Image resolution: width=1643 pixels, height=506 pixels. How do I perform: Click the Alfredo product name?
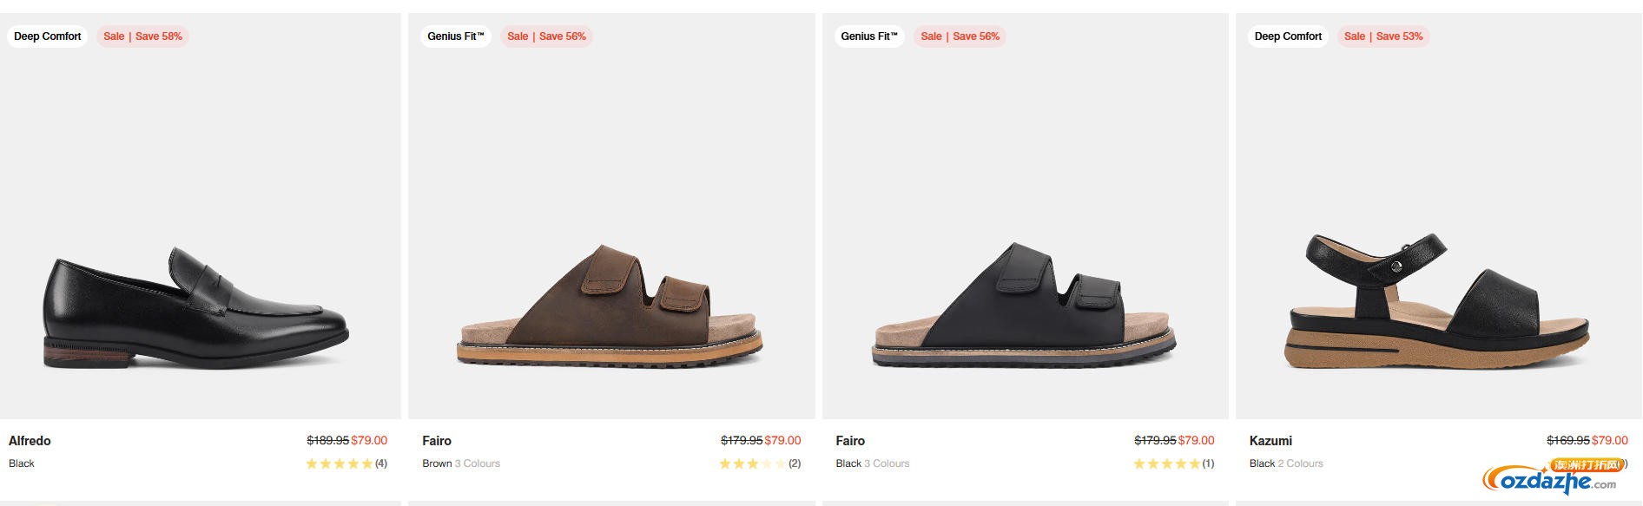click(x=30, y=441)
